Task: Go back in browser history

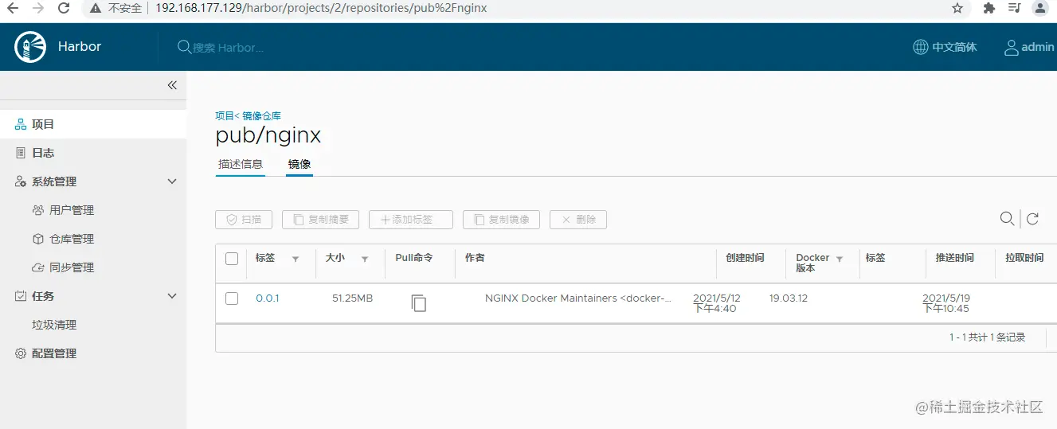Action: click(12, 8)
